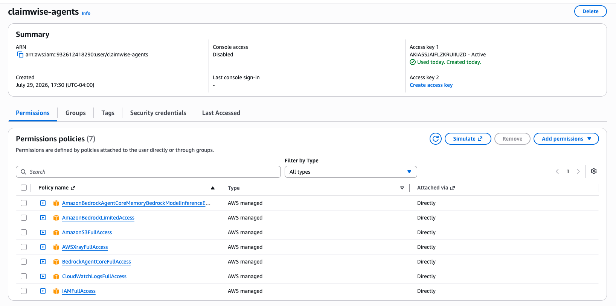Open the CloudWatchLogsFullAccess policy link
Viewport: 616px width, 306px height.
click(x=94, y=276)
